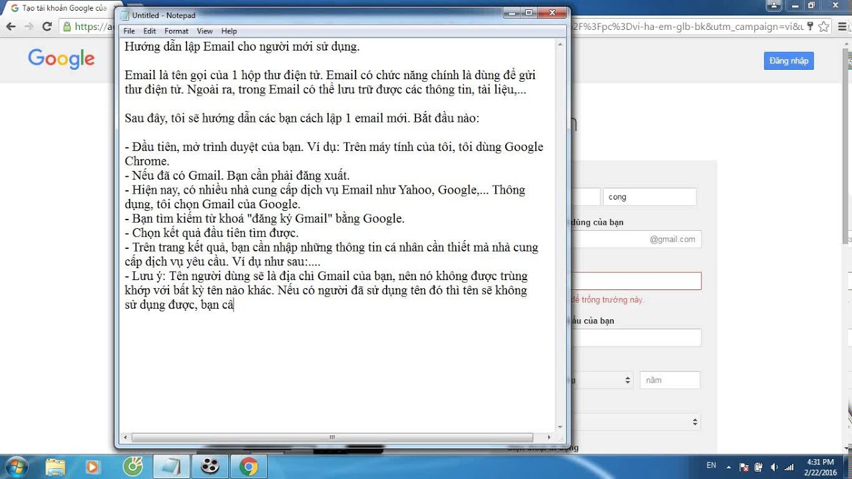Click the Chrome back navigation arrow
Viewport: 852px width, 479px height.
(11, 27)
